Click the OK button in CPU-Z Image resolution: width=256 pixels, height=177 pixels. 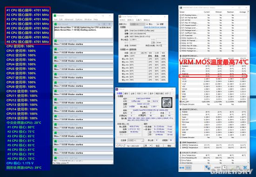point(169,145)
